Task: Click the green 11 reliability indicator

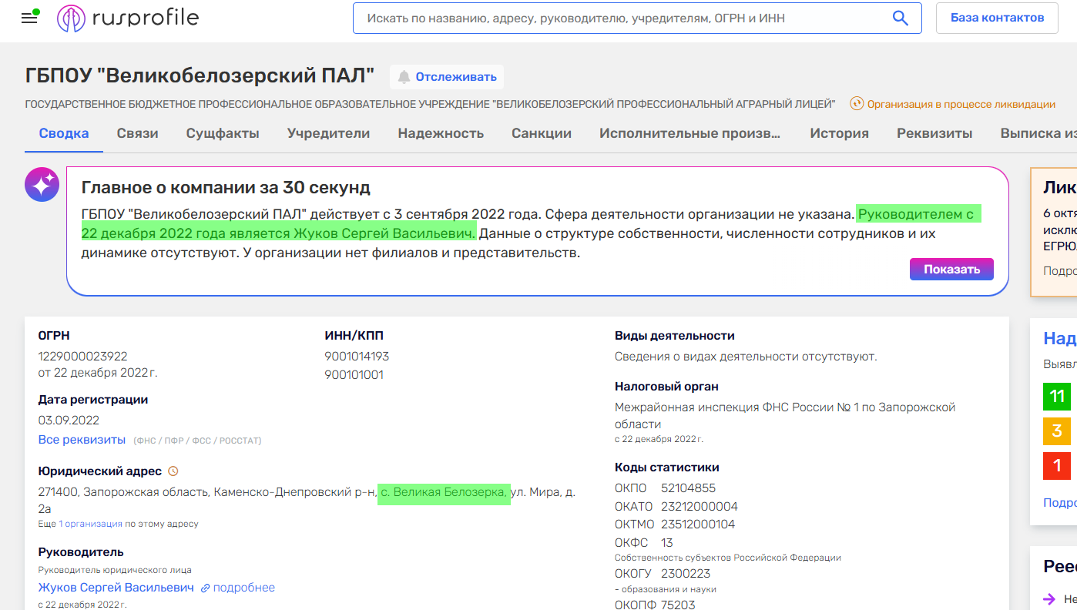Action: [1056, 397]
